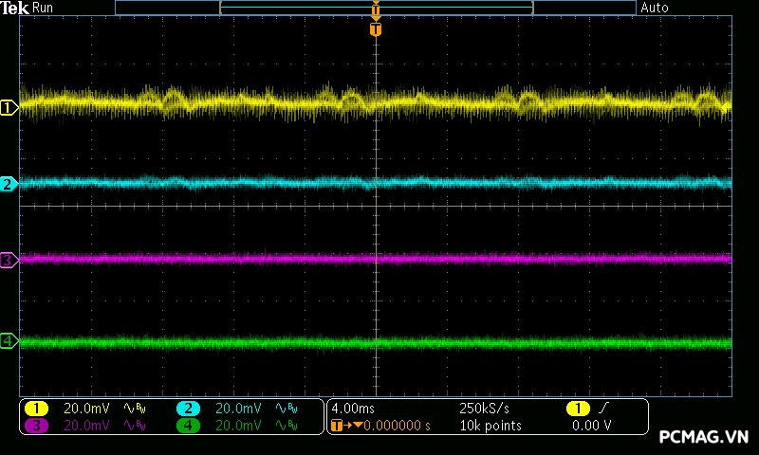Click channel 2 bandwidth limit icon
The height and width of the screenshot is (455, 759).
[x=285, y=409]
